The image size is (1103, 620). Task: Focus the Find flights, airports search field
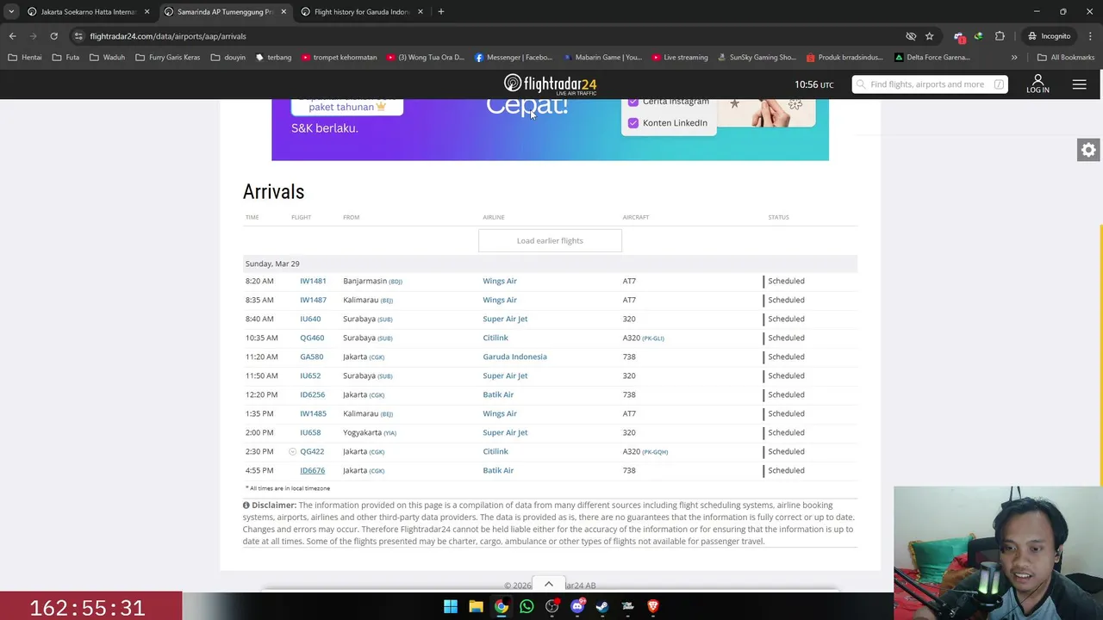pyautogui.click(x=929, y=84)
